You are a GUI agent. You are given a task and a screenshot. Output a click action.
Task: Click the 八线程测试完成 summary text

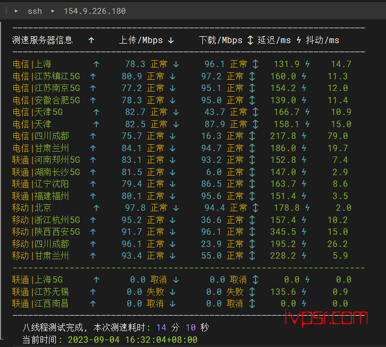[53, 327]
